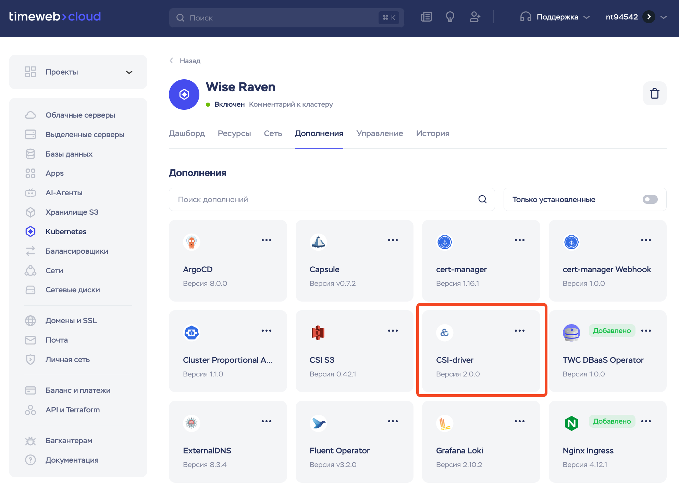Toggle the 'Только установленные' switch

click(x=650, y=199)
